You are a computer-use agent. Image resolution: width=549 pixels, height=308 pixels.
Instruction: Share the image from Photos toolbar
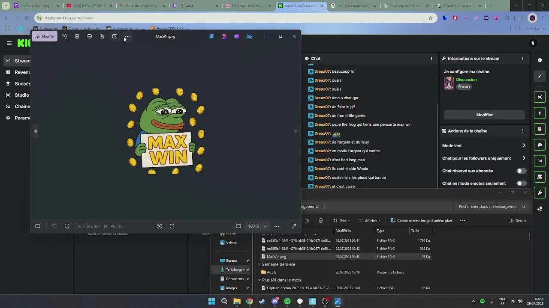pyautogui.click(x=102, y=36)
